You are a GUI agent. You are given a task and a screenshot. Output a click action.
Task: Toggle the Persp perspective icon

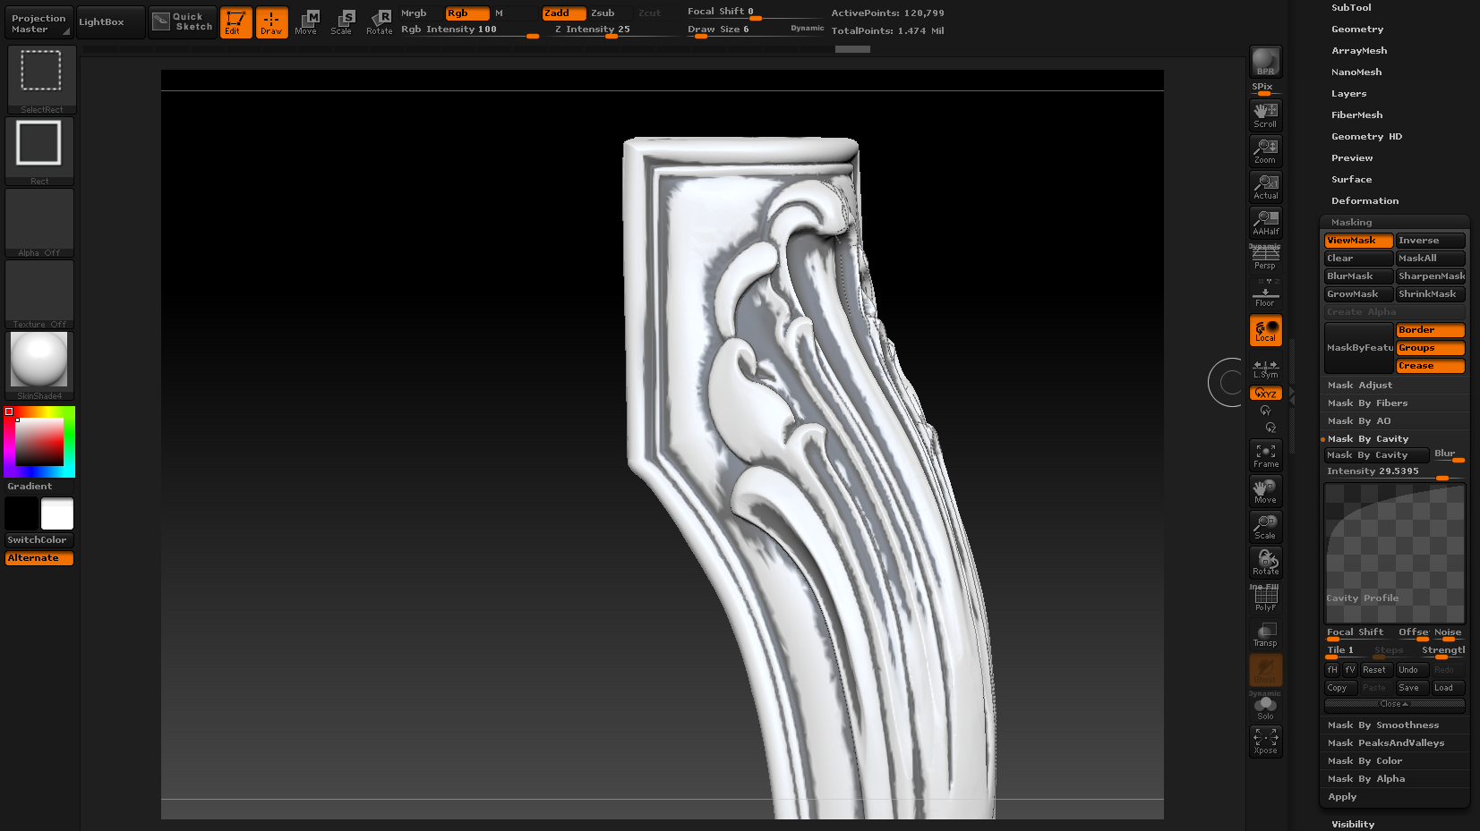tap(1265, 257)
